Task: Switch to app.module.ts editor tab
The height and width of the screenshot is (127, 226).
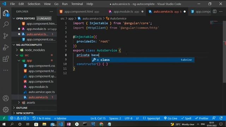Action: 126,12
